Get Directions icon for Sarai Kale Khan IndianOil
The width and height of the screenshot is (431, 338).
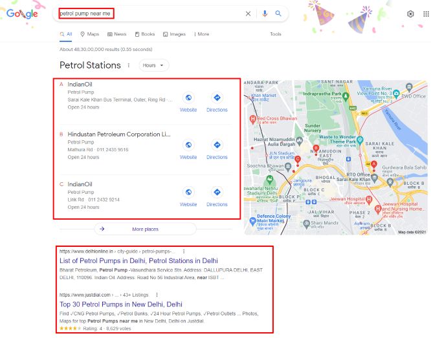[217, 98]
